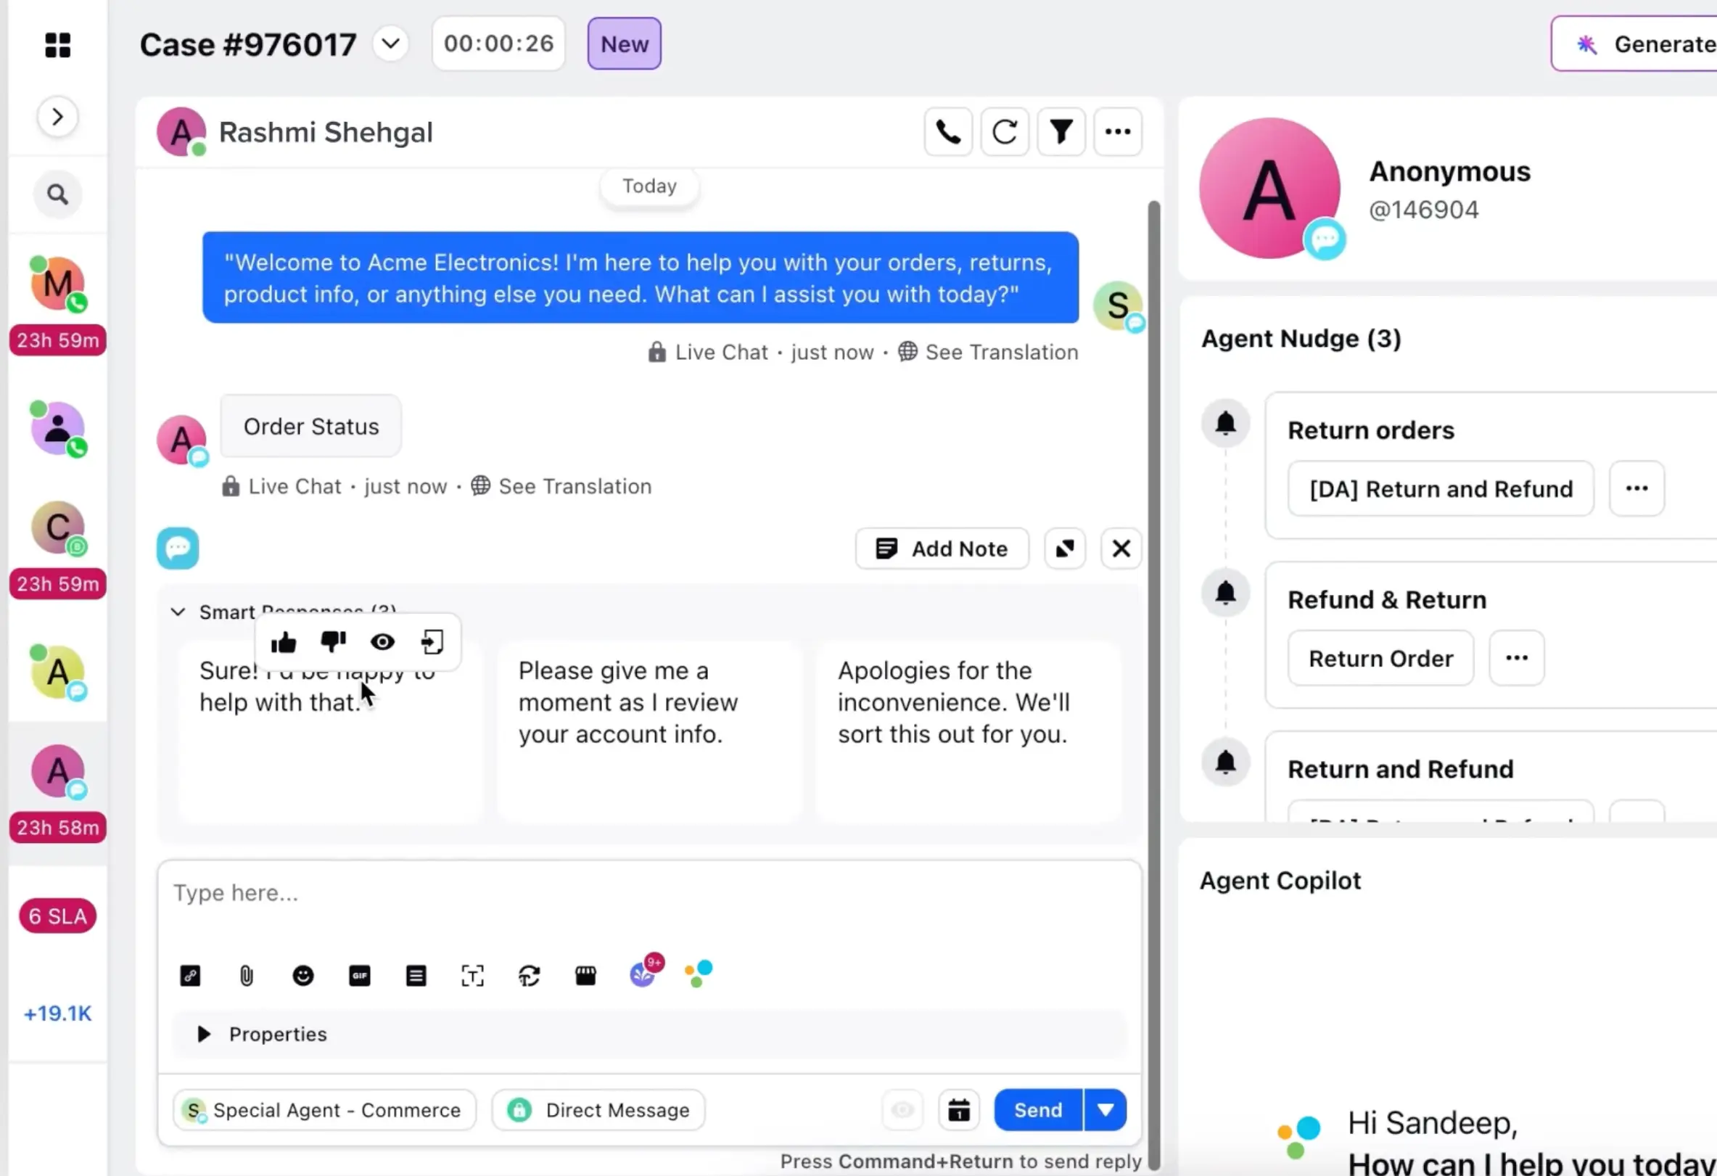Screen dimensions: 1717x1176
Task: Open the Case #976017 dropdown
Action: [x=391, y=43]
